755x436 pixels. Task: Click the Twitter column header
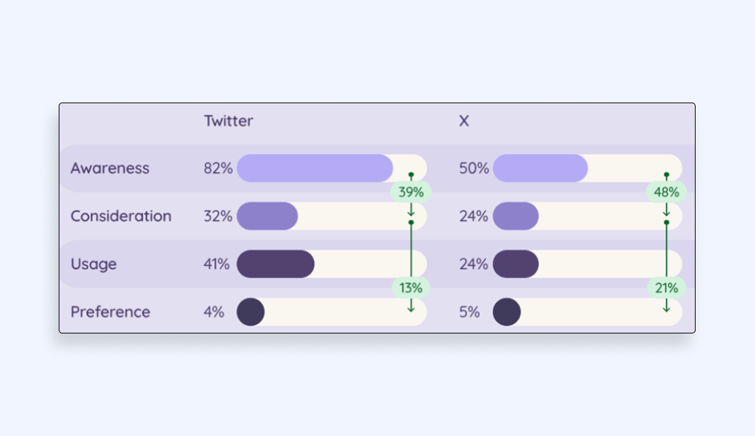[228, 121]
